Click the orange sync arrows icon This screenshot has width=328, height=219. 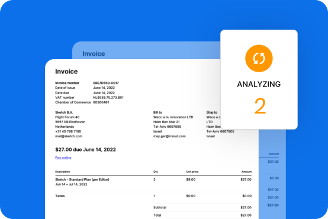(x=259, y=59)
